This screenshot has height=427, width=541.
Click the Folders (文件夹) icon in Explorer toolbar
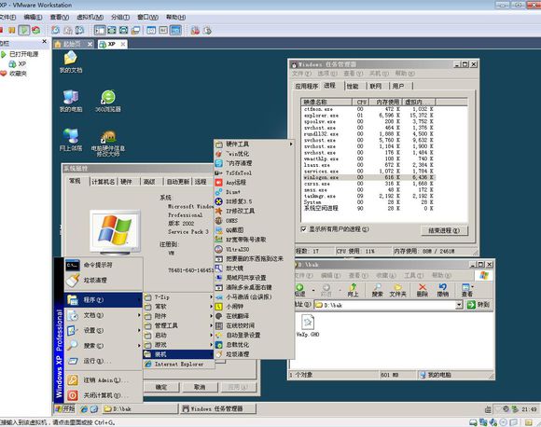coord(397,290)
